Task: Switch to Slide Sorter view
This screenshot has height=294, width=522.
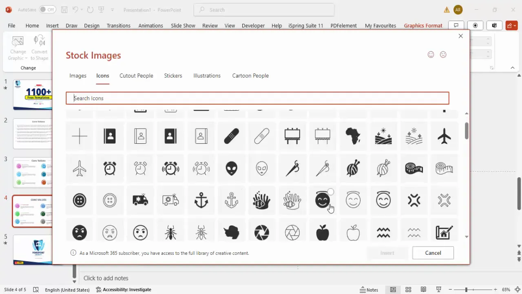Action: click(408, 290)
